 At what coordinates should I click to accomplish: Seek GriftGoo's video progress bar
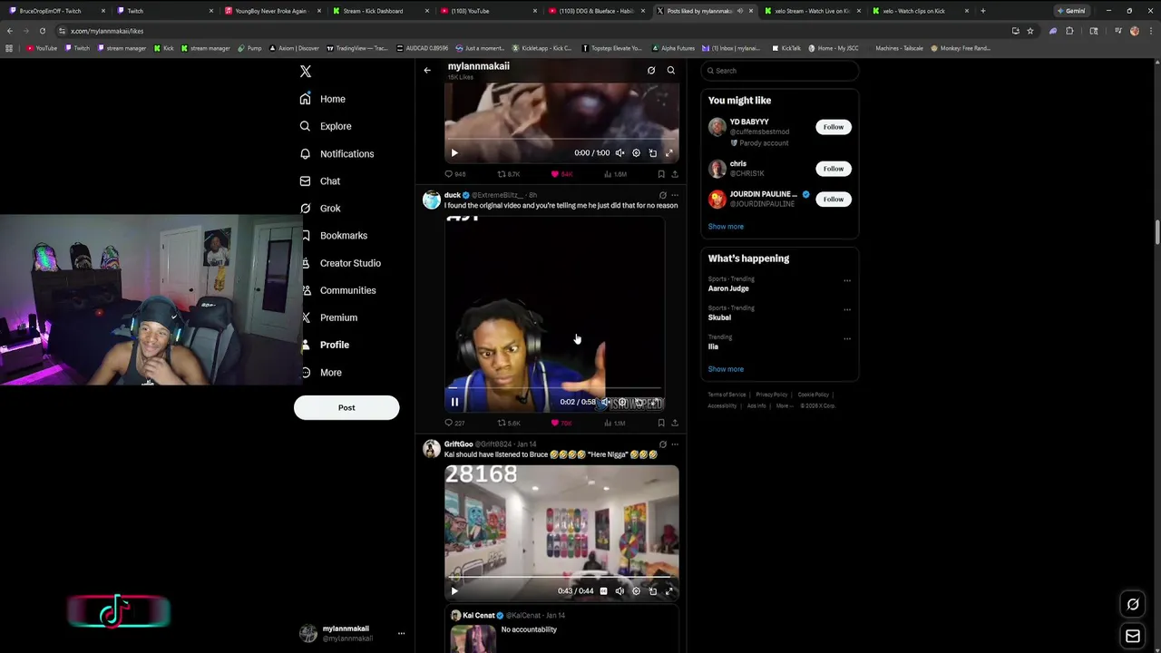coord(561,578)
